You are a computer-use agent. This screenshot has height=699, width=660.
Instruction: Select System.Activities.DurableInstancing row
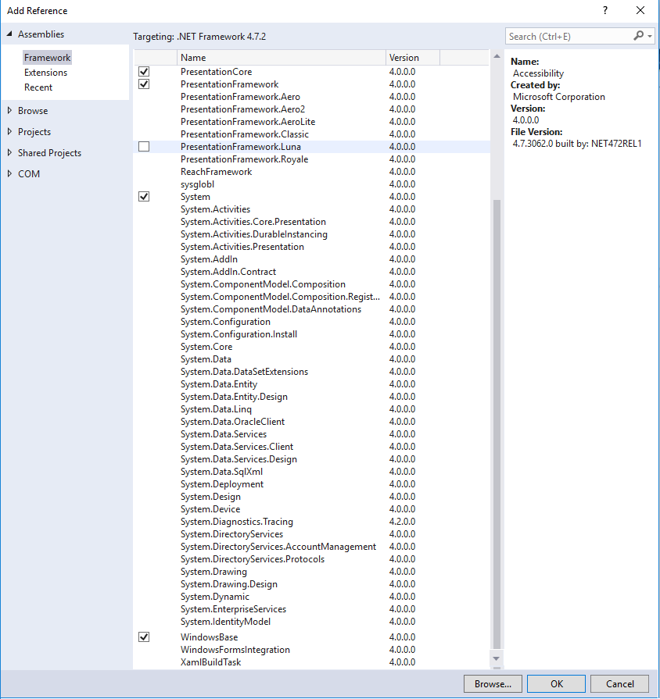[x=311, y=234]
